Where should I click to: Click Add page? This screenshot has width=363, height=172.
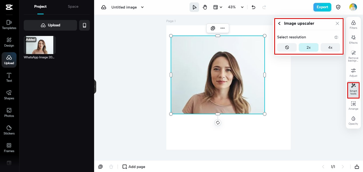point(134,167)
